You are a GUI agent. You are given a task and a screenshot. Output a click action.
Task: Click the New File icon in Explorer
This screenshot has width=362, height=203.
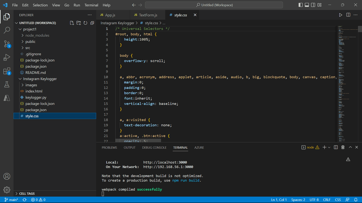72,23
